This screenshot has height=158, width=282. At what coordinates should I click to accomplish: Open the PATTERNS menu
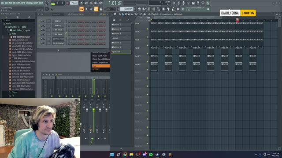coord(17,3)
